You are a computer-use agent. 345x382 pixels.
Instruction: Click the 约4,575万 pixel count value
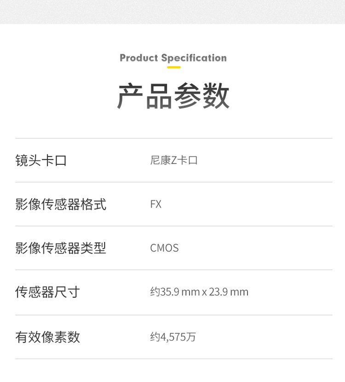[173, 337]
